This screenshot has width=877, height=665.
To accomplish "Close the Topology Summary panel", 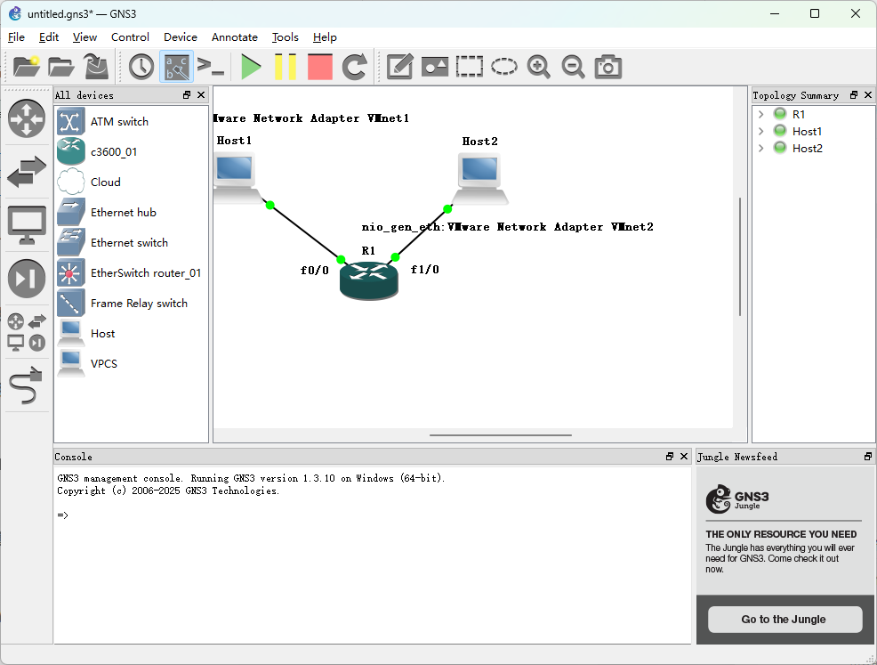I will pos(868,95).
